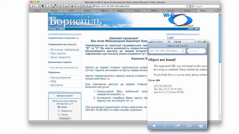Open 'Загальна інформація' in the sidebar
The height and width of the screenshot is (134, 239).
(x=65, y=50)
